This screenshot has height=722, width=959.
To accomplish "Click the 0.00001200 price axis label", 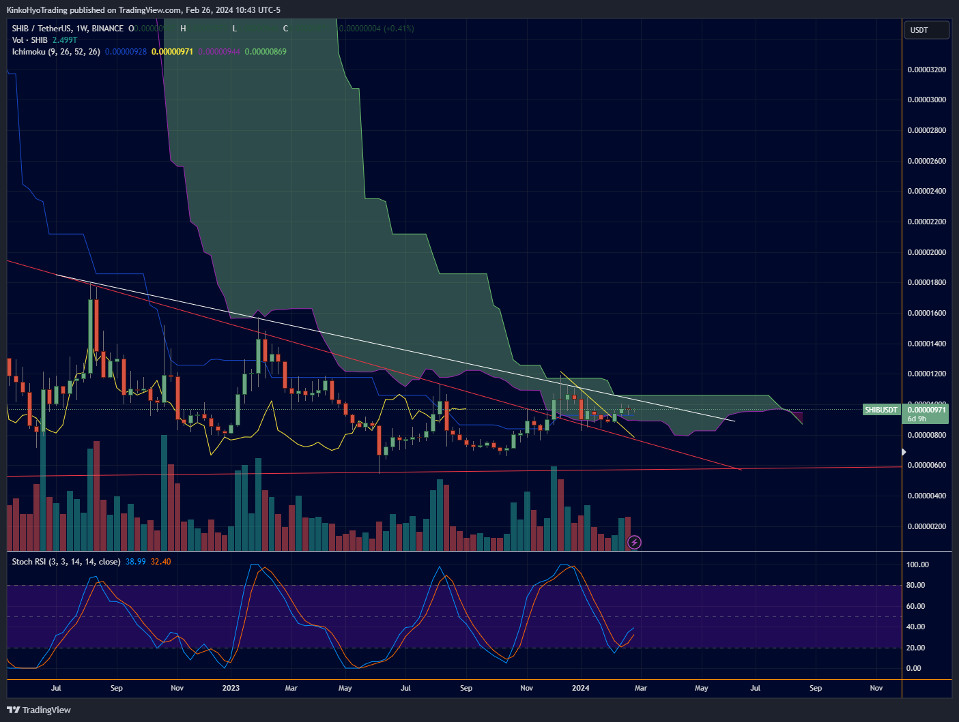I will [927, 374].
